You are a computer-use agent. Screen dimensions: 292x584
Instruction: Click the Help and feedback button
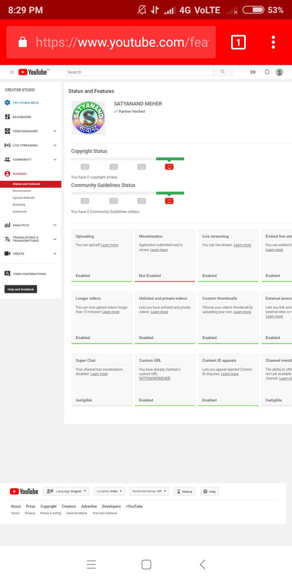pyautogui.click(x=20, y=289)
